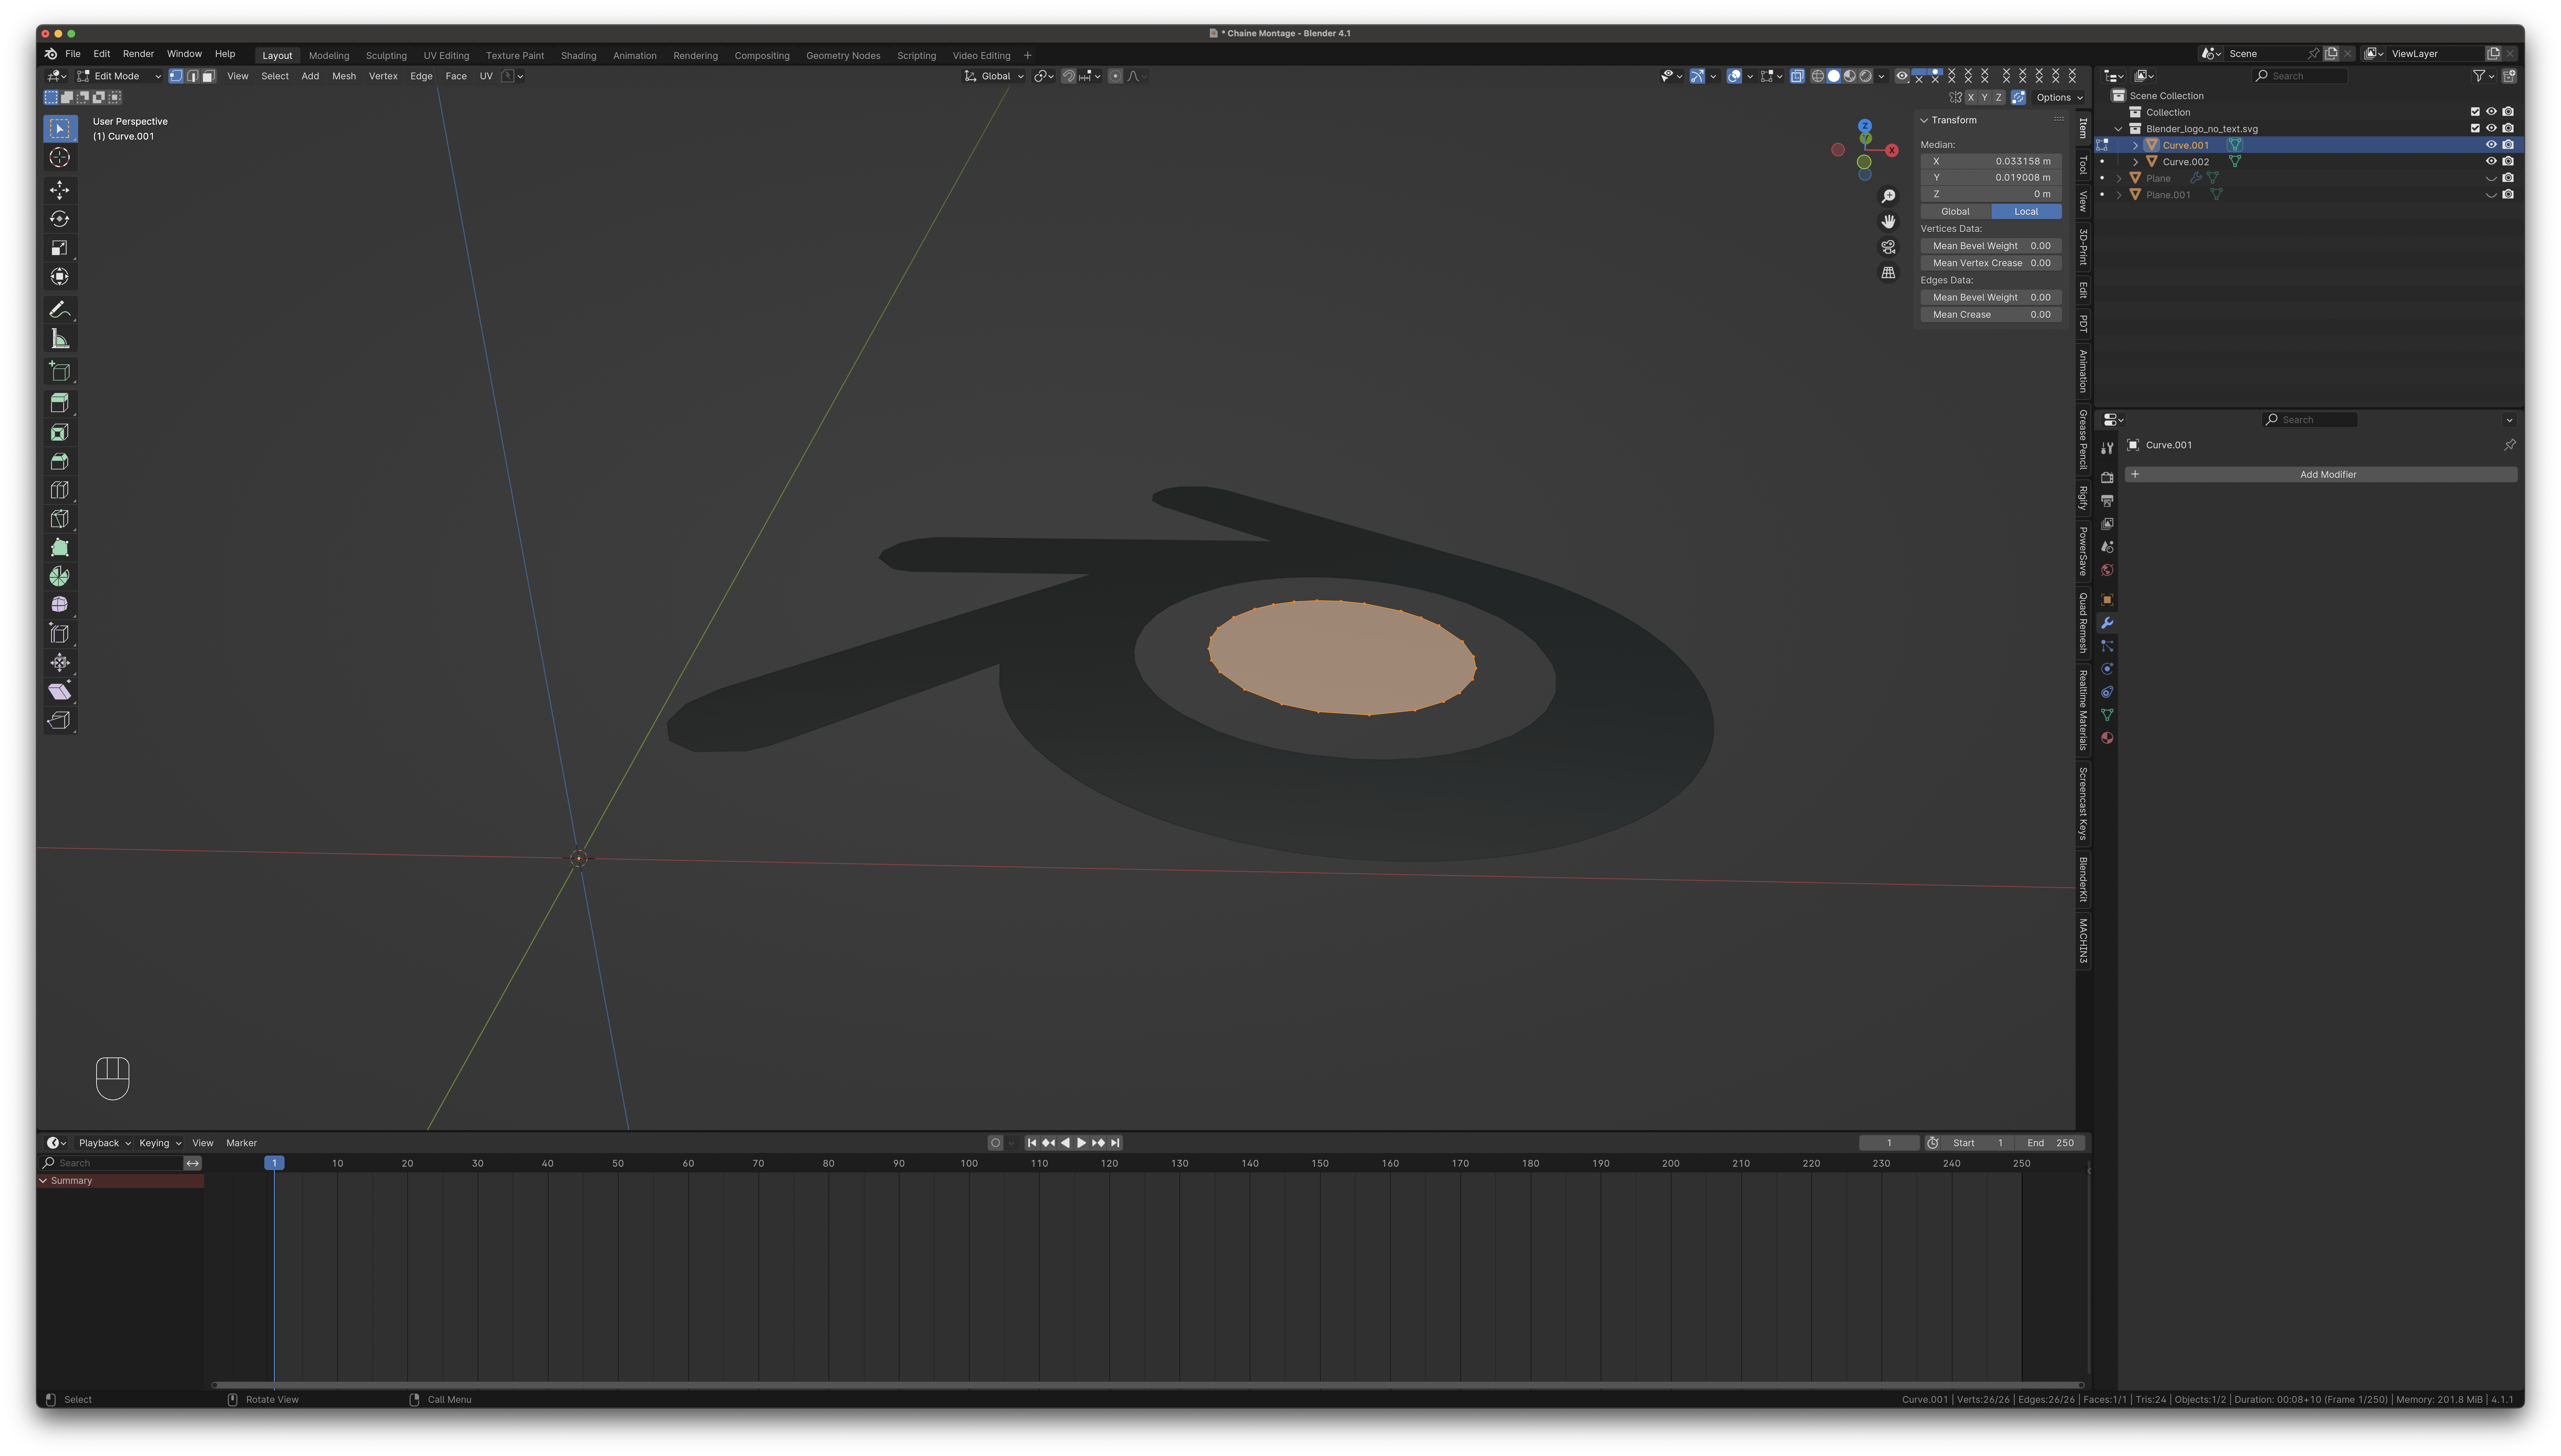Screen dimensions: 2561x1456
Task: Open the timeline Playback dropdown
Action: click(x=105, y=1143)
